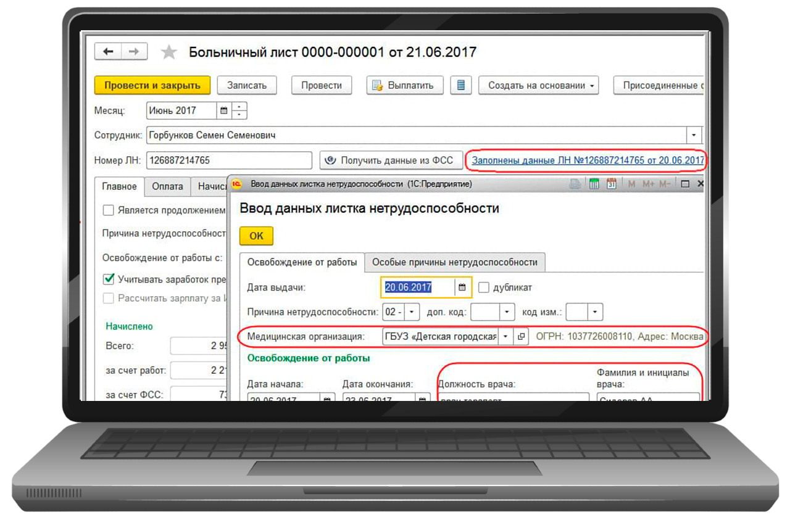The height and width of the screenshot is (520, 790).
Task: Click the Сотрудник input field
Action: 417,135
